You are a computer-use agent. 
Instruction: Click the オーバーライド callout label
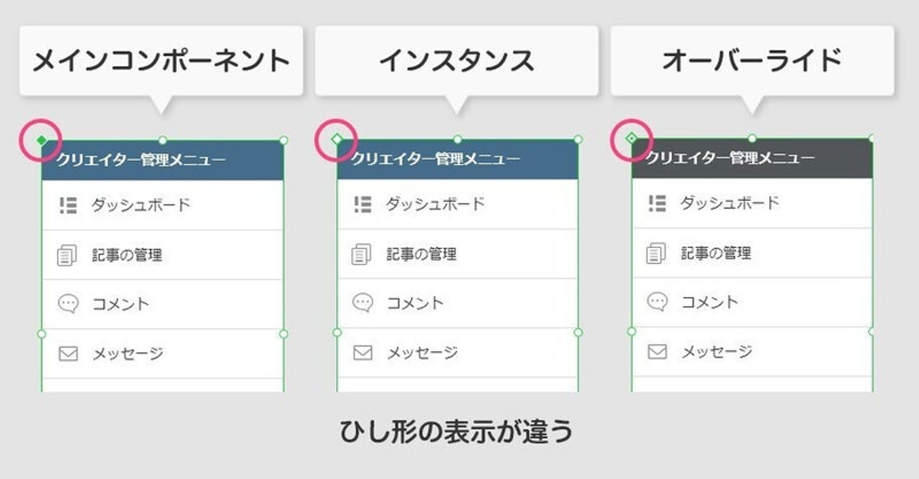tap(752, 61)
